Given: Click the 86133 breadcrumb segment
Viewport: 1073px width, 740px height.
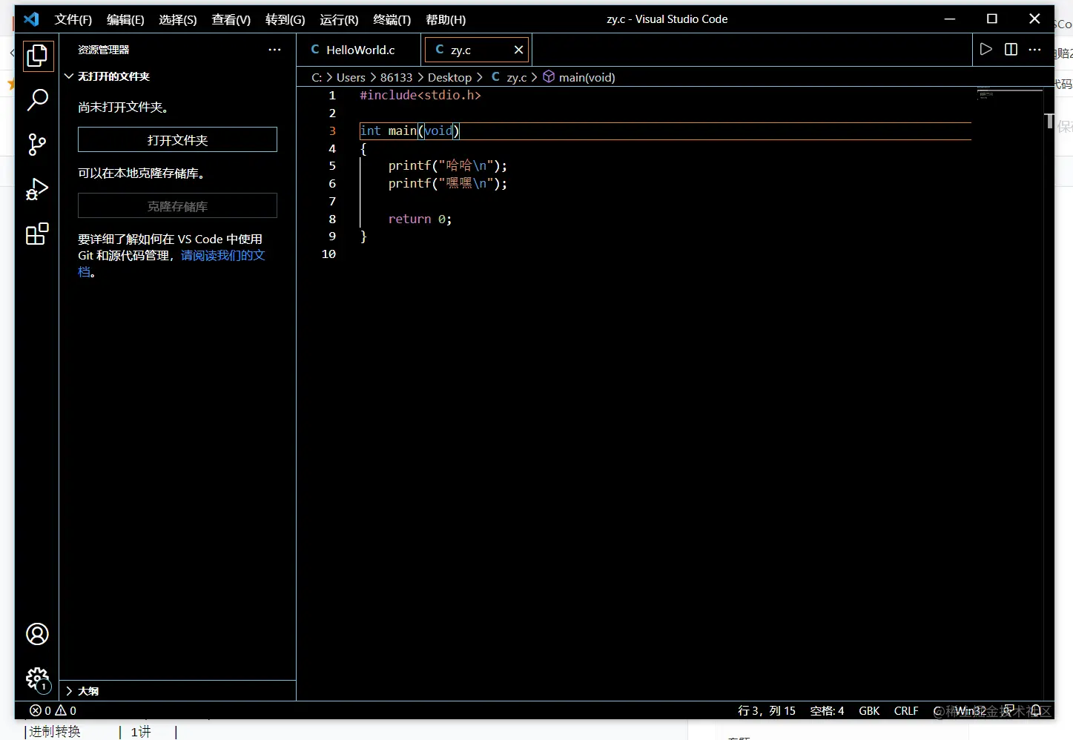Looking at the screenshot, I should (x=396, y=77).
